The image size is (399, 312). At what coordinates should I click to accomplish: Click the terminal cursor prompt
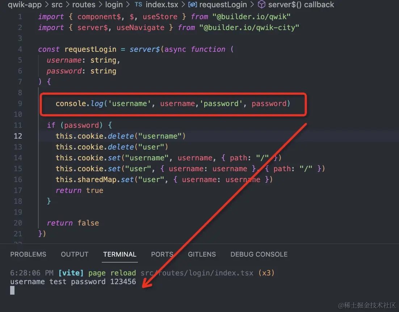(12, 290)
